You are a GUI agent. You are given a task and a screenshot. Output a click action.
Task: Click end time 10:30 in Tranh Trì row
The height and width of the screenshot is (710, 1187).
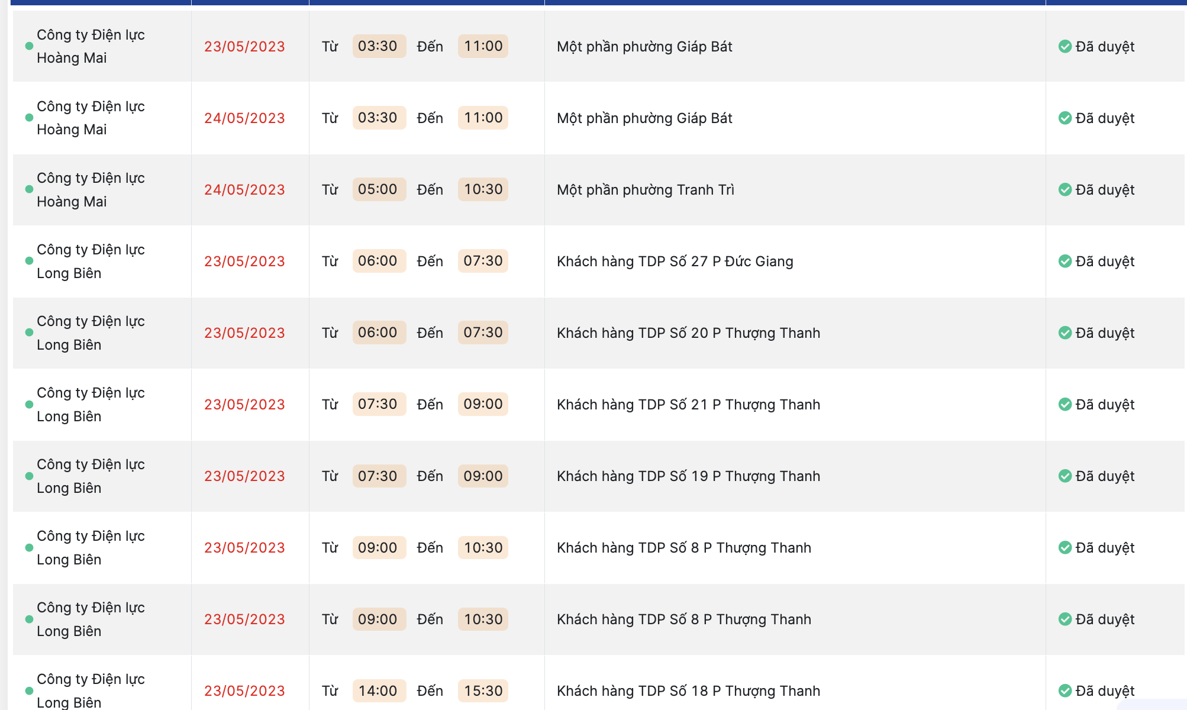click(483, 189)
